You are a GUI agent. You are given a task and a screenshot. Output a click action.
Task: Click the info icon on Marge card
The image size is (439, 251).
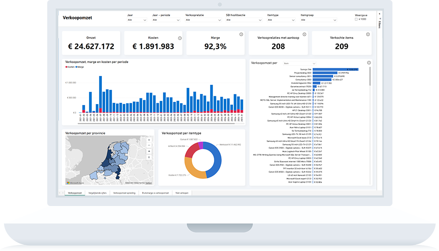click(241, 34)
